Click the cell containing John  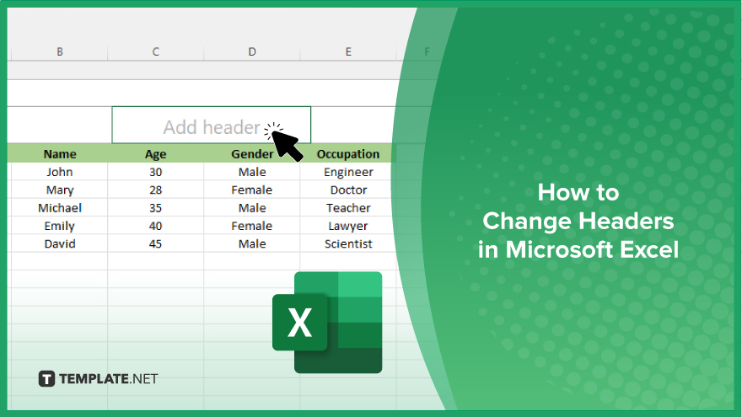pos(60,172)
